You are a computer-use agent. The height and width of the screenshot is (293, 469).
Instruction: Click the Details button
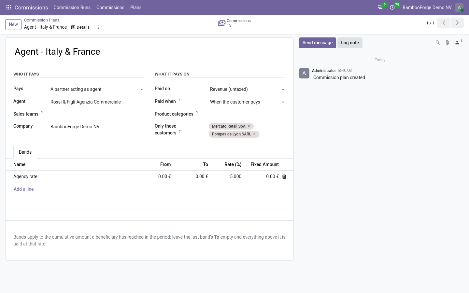coord(80,27)
